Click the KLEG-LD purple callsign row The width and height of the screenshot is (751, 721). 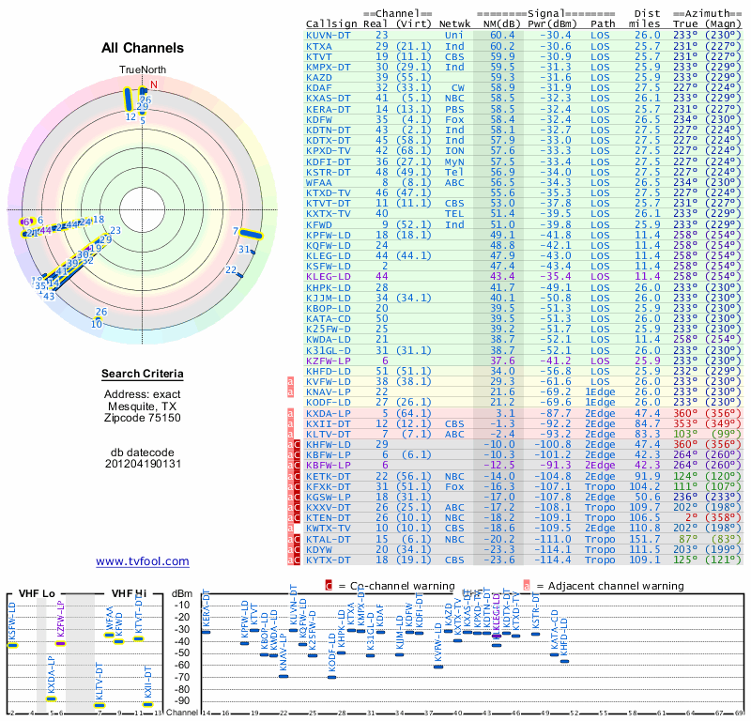pyautogui.click(x=329, y=277)
